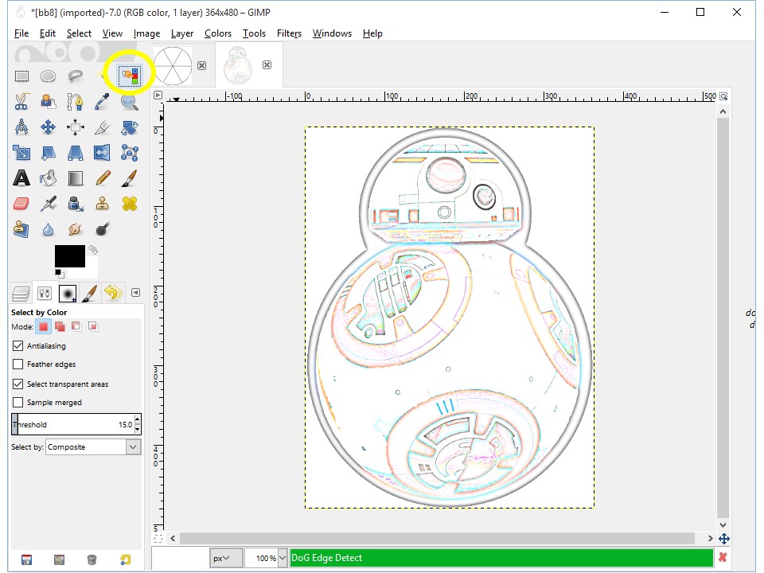The width and height of the screenshot is (764, 573).
Task: Uncheck the Antialiasing checkbox
Action: [x=18, y=346]
